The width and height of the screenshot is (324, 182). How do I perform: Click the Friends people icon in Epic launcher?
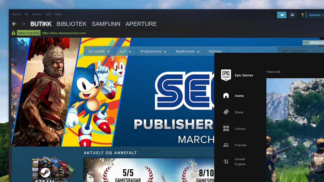(x=226, y=145)
